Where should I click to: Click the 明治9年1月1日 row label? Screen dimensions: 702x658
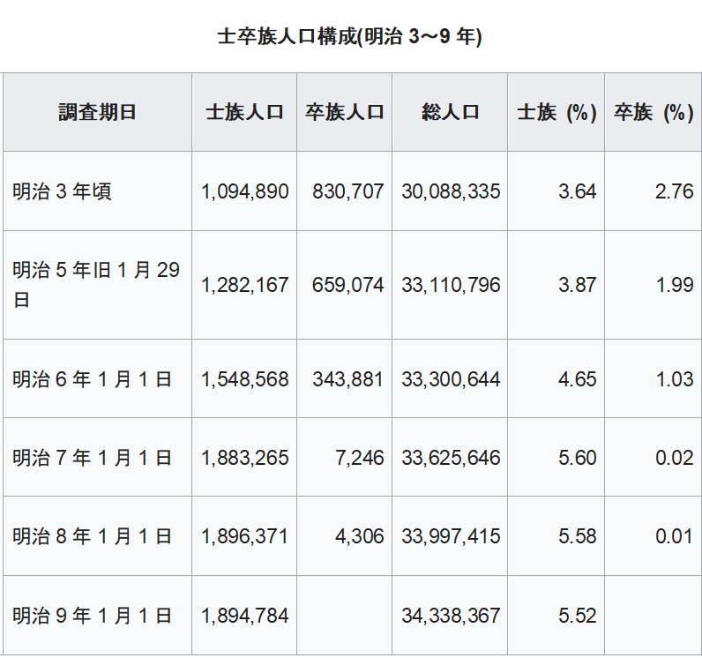pyautogui.click(x=92, y=616)
